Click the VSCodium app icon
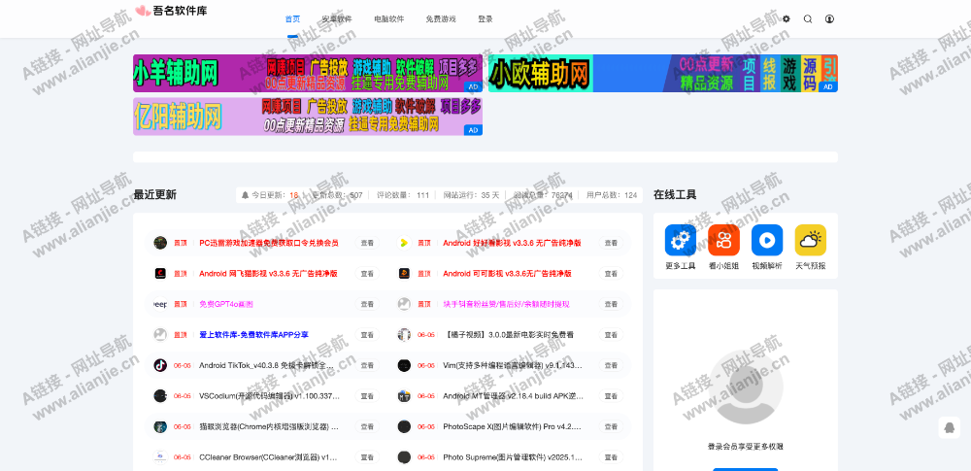 (x=160, y=396)
